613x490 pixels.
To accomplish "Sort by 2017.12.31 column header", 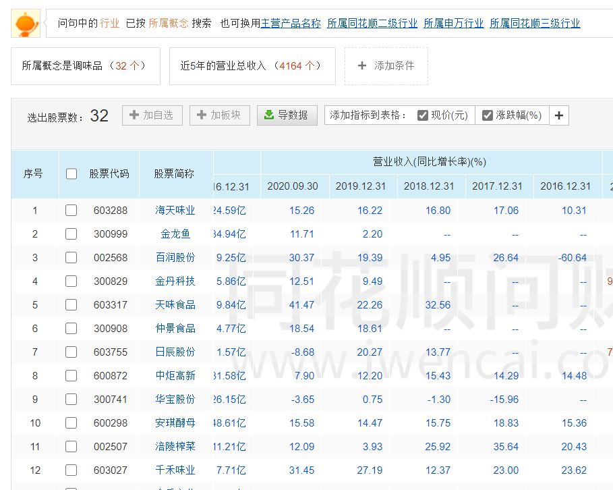I will (497, 186).
